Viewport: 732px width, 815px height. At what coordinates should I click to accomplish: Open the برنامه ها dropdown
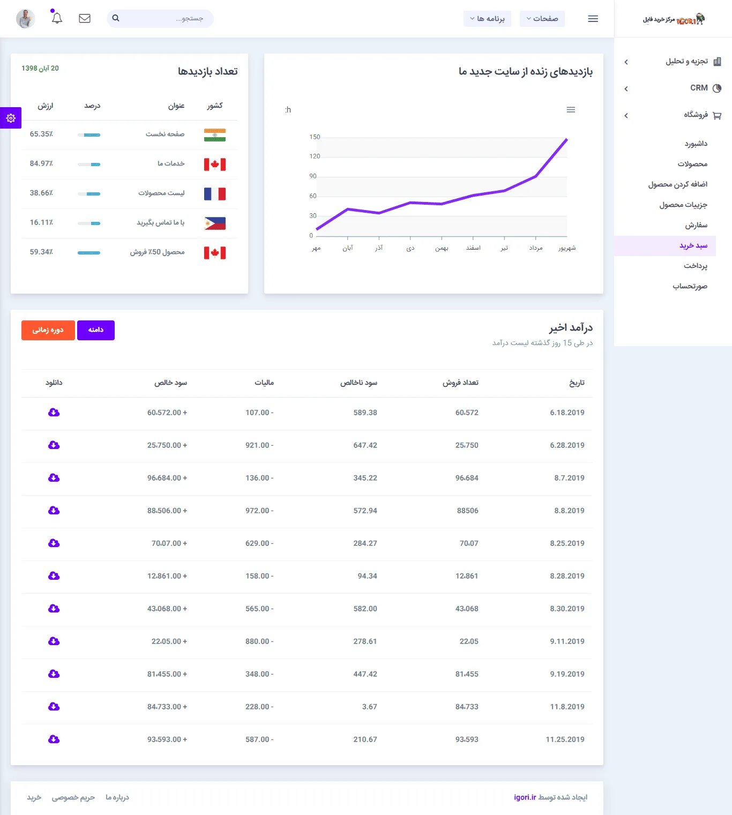(487, 19)
